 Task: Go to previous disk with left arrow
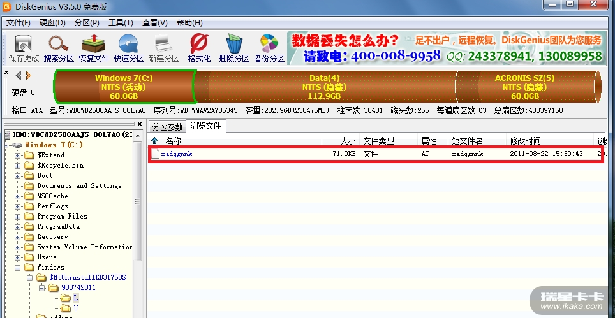click(x=19, y=76)
